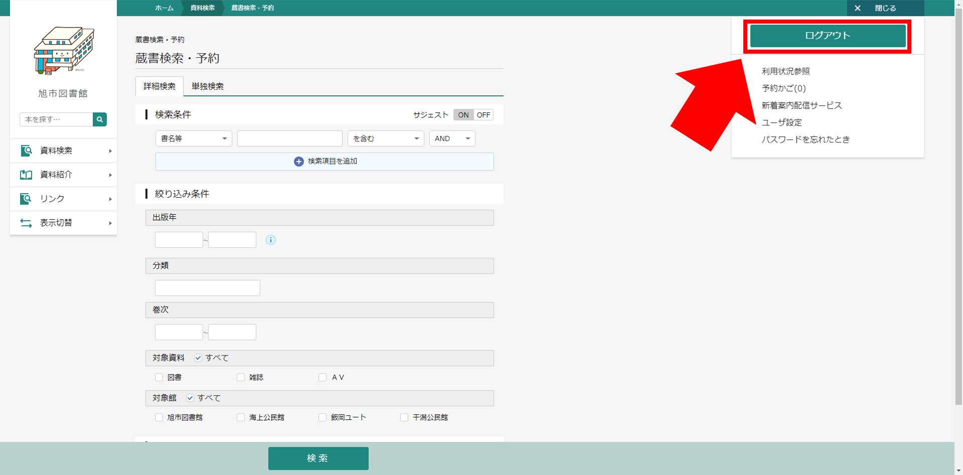This screenshot has width=963, height=475.
Task: Click the 本を探す search field
Action: click(x=56, y=119)
